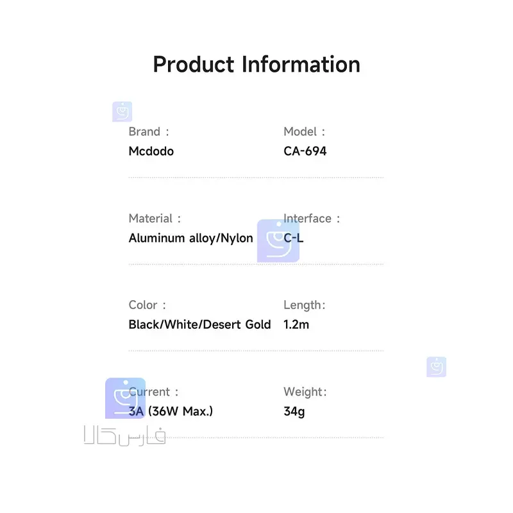
Task: Click the C-L interface value
Action: 295,238
